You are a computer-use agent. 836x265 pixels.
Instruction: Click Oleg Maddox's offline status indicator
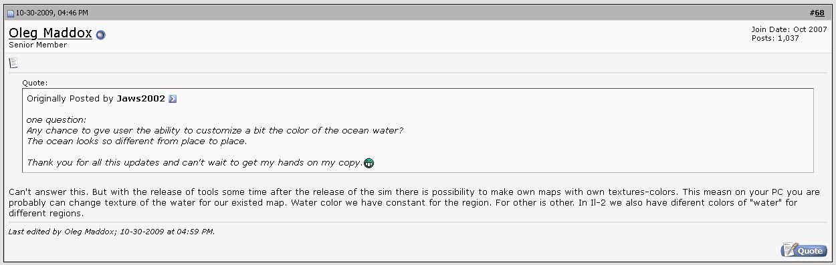pyautogui.click(x=101, y=35)
